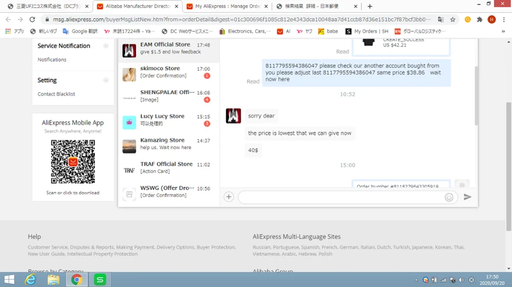
Task: Open Customer Service help link
Action: (x=48, y=247)
